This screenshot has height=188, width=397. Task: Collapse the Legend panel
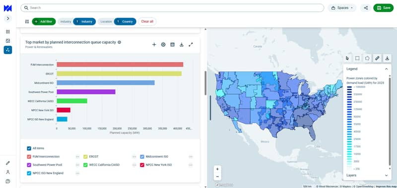(386, 69)
